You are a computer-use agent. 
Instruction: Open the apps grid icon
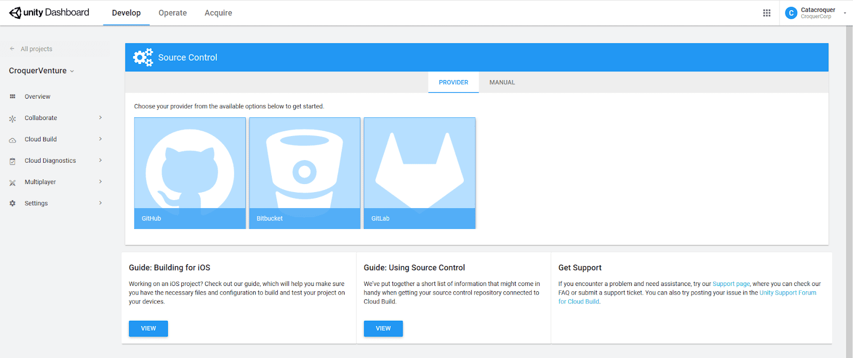point(767,13)
